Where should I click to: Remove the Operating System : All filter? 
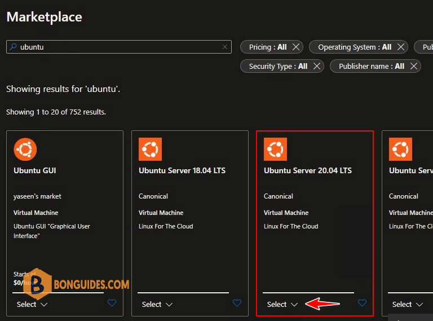coord(401,47)
